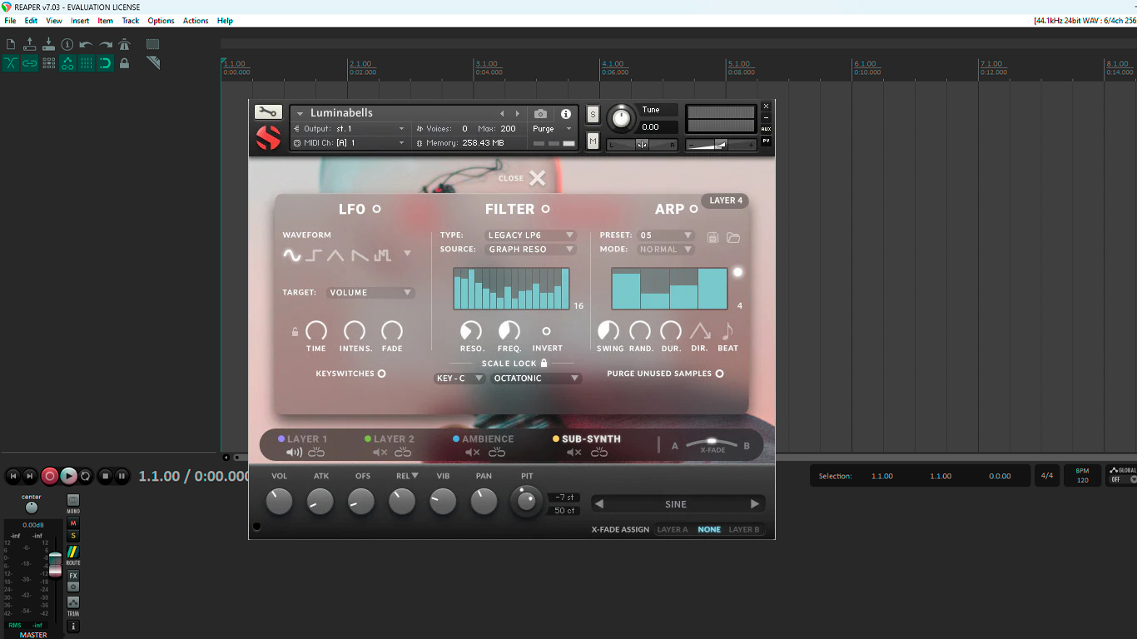This screenshot has height=639, width=1137.
Task: Enable the LFO power toggle
Action: pyautogui.click(x=376, y=209)
